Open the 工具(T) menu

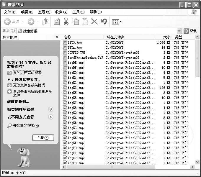78,12
